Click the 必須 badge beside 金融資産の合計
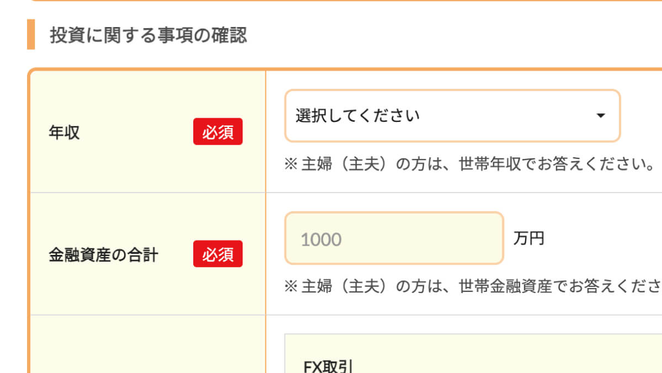The height and width of the screenshot is (373, 662). 218,254
